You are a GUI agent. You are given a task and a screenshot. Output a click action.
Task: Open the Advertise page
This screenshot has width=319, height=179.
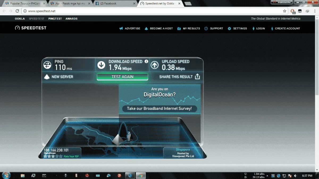(x=132, y=28)
